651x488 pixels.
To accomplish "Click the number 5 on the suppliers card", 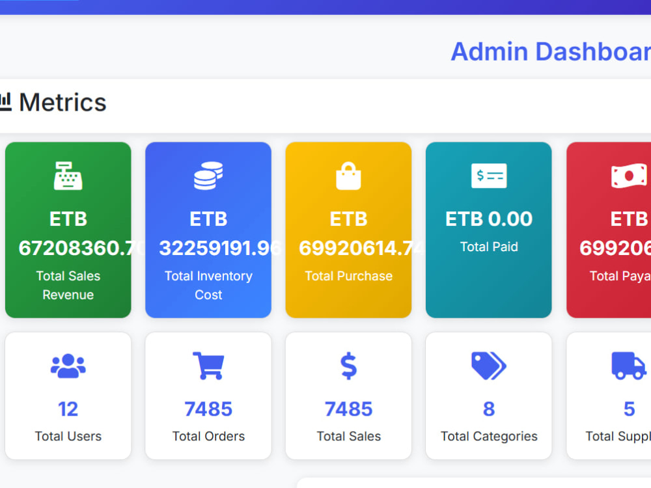I will tap(630, 409).
